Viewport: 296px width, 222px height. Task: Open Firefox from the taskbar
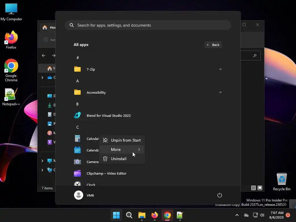(155, 215)
